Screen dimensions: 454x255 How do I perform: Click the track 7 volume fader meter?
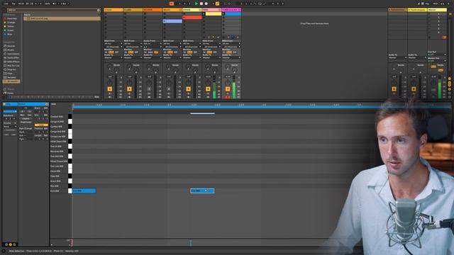234,87
